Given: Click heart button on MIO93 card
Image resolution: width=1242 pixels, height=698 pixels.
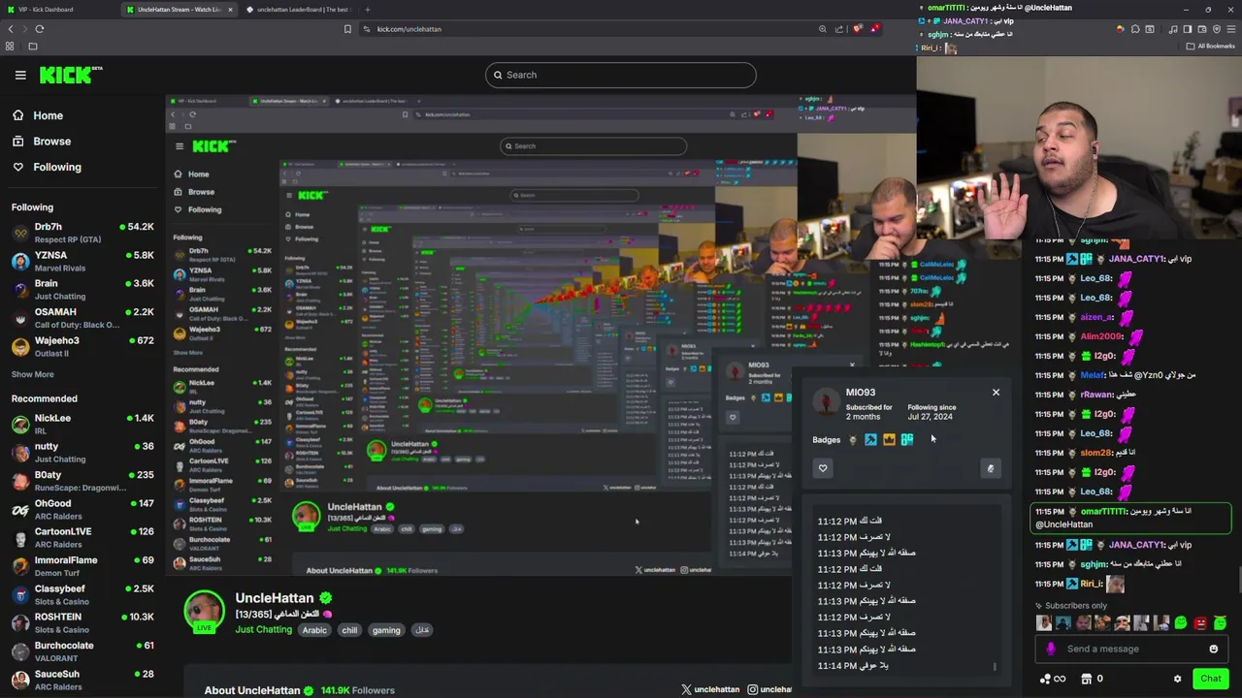Looking at the screenshot, I should (x=823, y=468).
